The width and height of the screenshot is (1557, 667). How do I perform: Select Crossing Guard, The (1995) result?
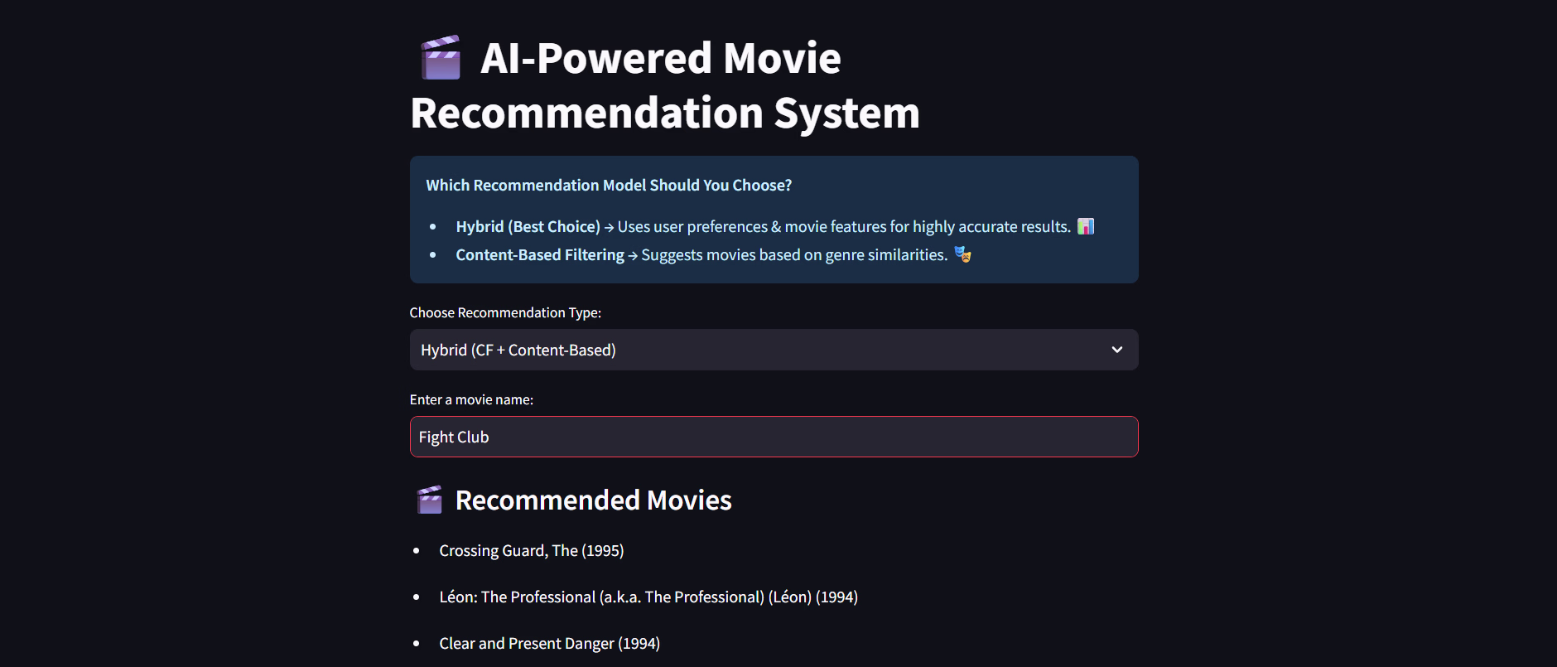[531, 551]
